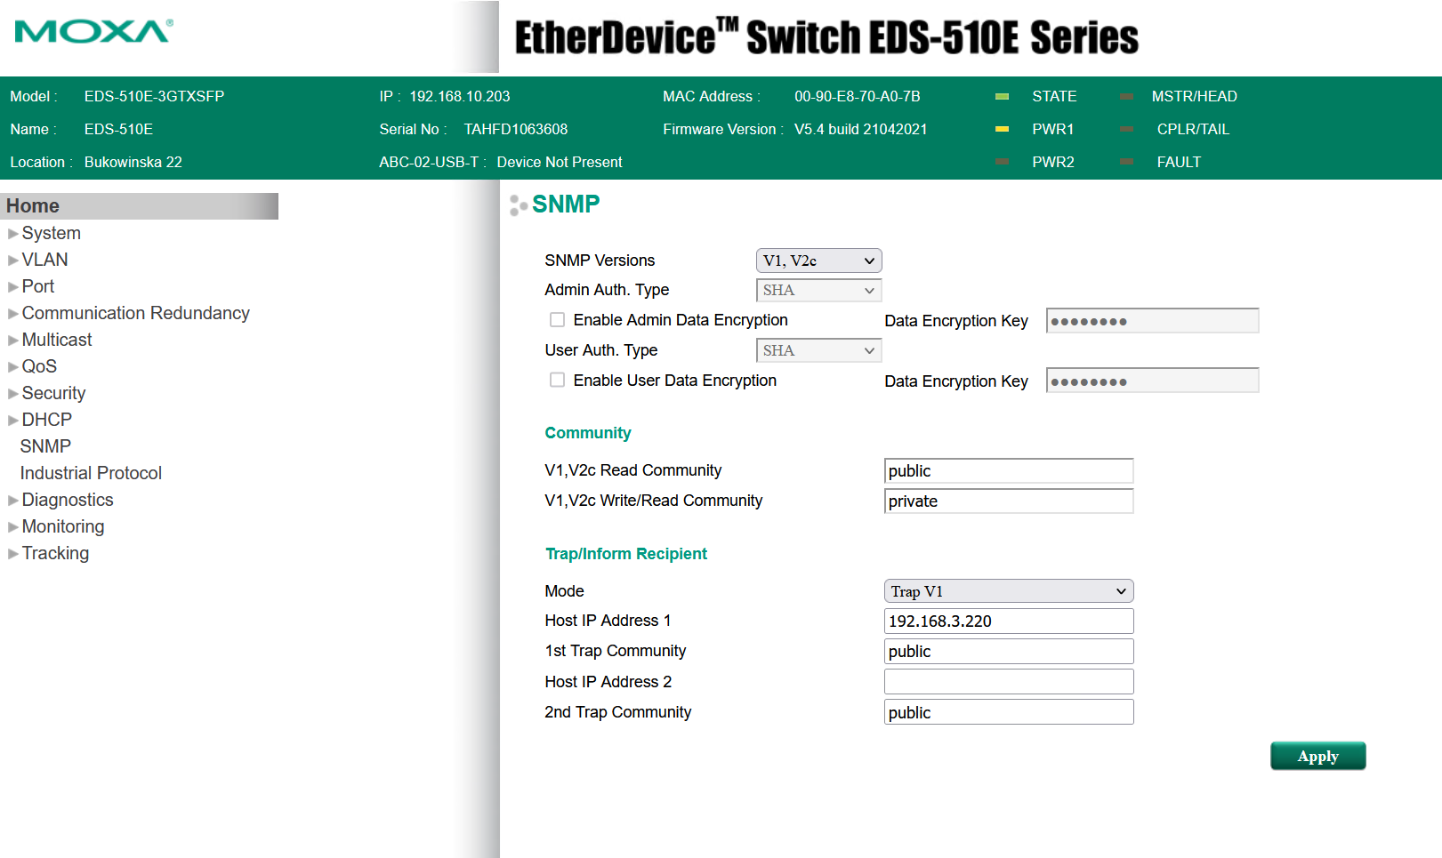Viewport: 1442px width, 858px height.
Task: Expand the QoS menu arrow
Action: [12, 367]
